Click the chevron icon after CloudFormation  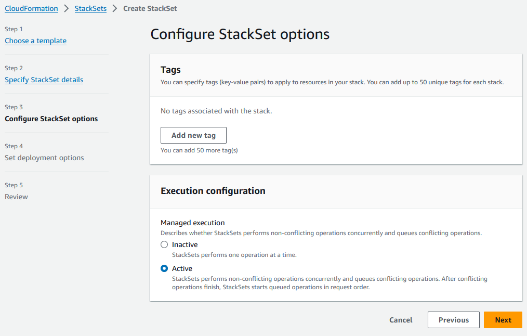pos(67,9)
